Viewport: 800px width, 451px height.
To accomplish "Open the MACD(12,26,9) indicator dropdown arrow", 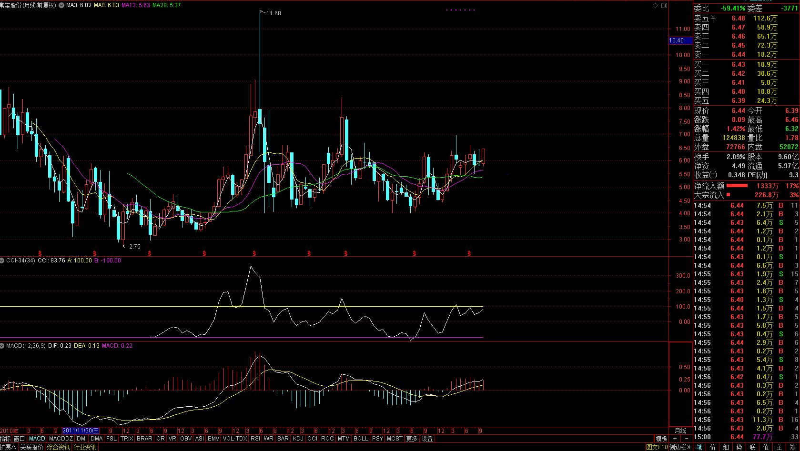I will [2, 345].
